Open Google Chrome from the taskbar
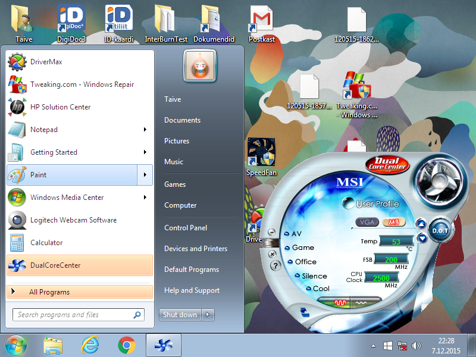This screenshot has width=476, height=357. [x=127, y=346]
